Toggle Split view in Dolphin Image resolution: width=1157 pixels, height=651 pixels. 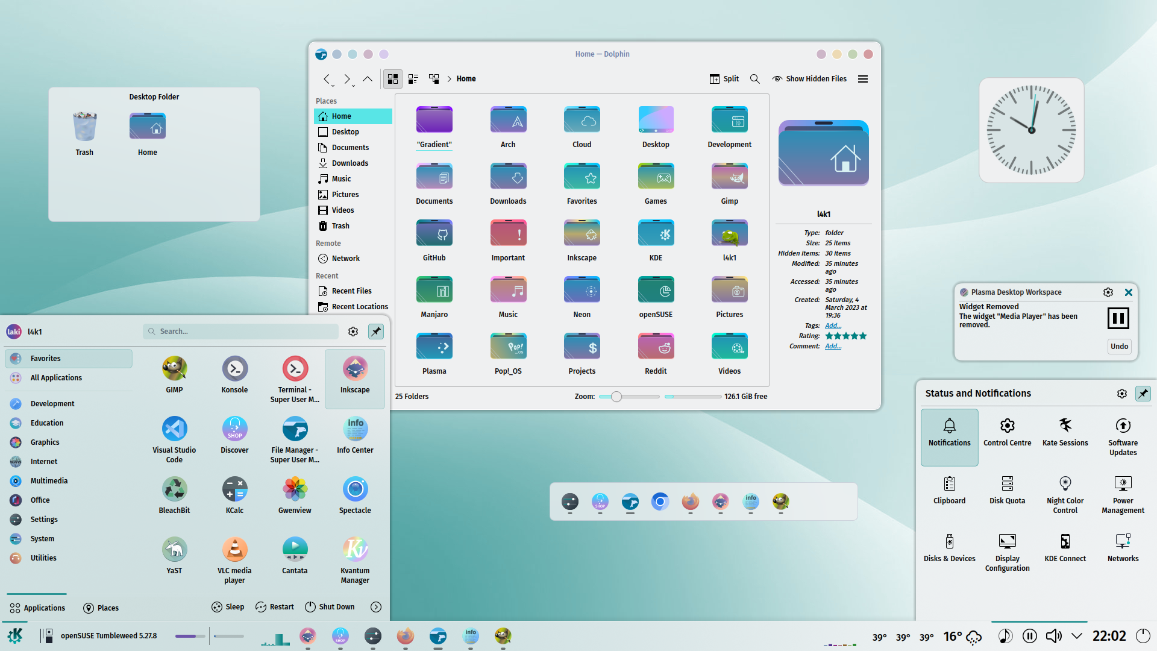pos(724,79)
